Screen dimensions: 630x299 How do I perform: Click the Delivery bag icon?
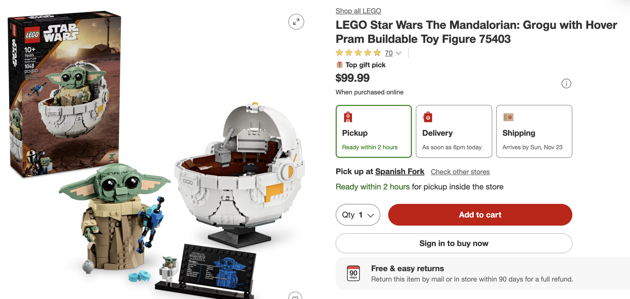(x=428, y=117)
